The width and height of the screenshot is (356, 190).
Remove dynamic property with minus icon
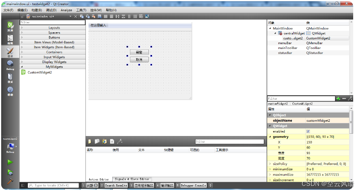click(344, 99)
